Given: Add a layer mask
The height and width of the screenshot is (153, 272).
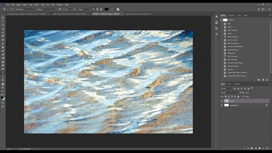Looking at the screenshot, I should [x=252, y=148].
